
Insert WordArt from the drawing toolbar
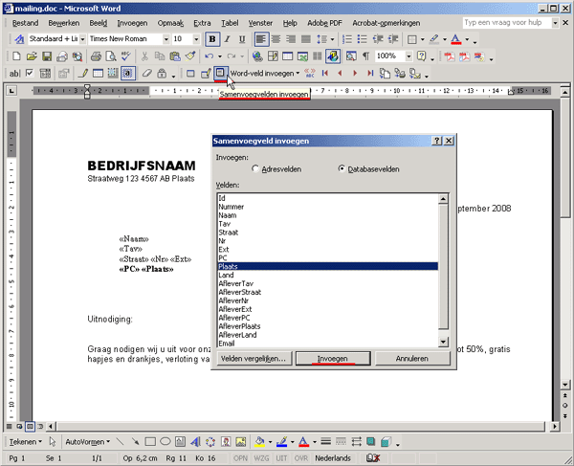point(195,441)
